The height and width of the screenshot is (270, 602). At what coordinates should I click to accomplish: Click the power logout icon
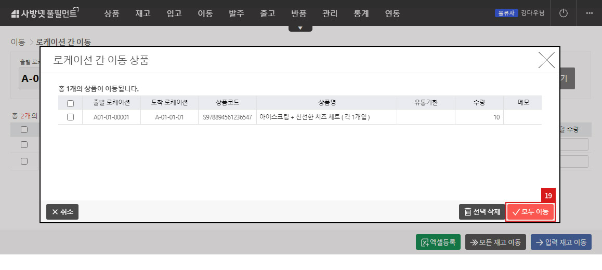[x=563, y=13]
